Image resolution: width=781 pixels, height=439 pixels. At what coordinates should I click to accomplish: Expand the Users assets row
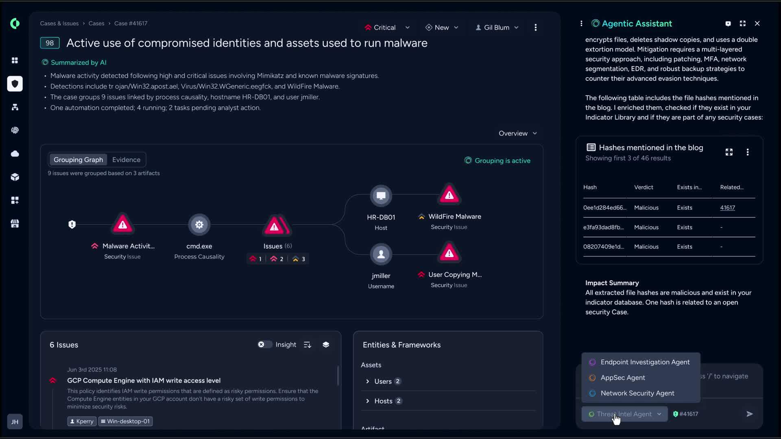coord(368,381)
